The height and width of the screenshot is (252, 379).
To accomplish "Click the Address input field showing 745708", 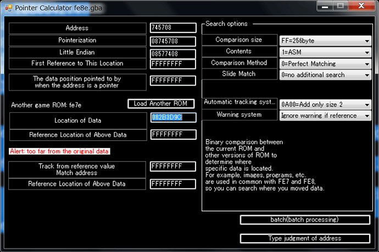I will tap(173, 28).
